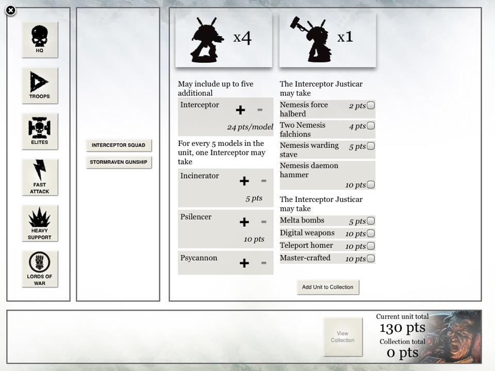Choose the Fast Attack lightning category

40,177
